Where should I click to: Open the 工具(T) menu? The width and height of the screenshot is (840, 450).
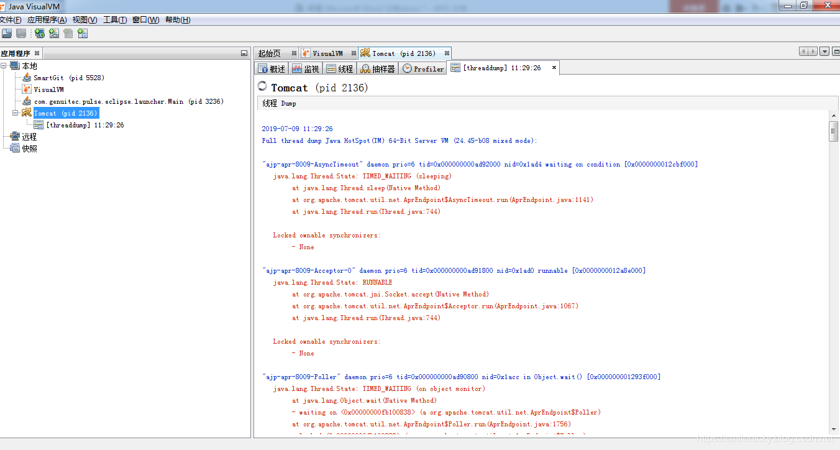[115, 20]
